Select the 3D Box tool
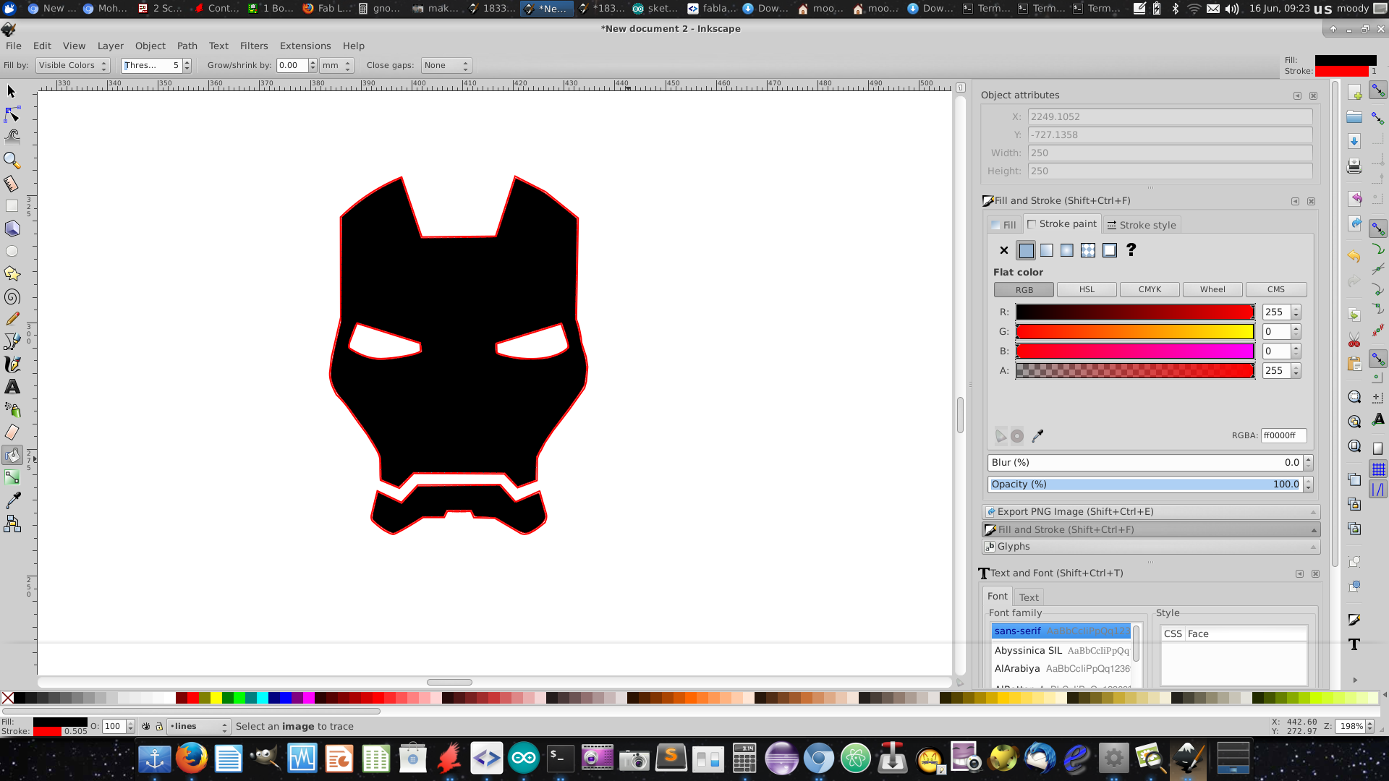1389x781 pixels. (x=12, y=229)
